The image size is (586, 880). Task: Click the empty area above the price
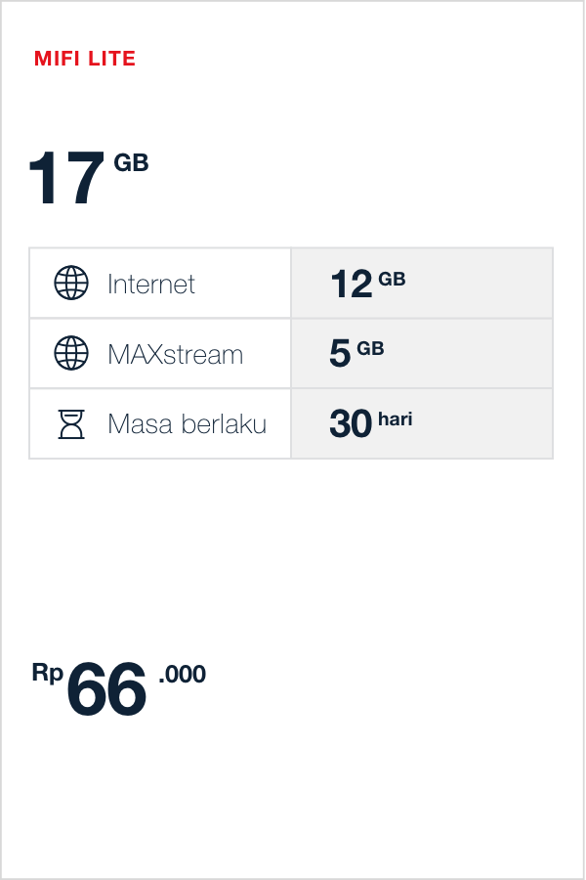tap(293, 557)
